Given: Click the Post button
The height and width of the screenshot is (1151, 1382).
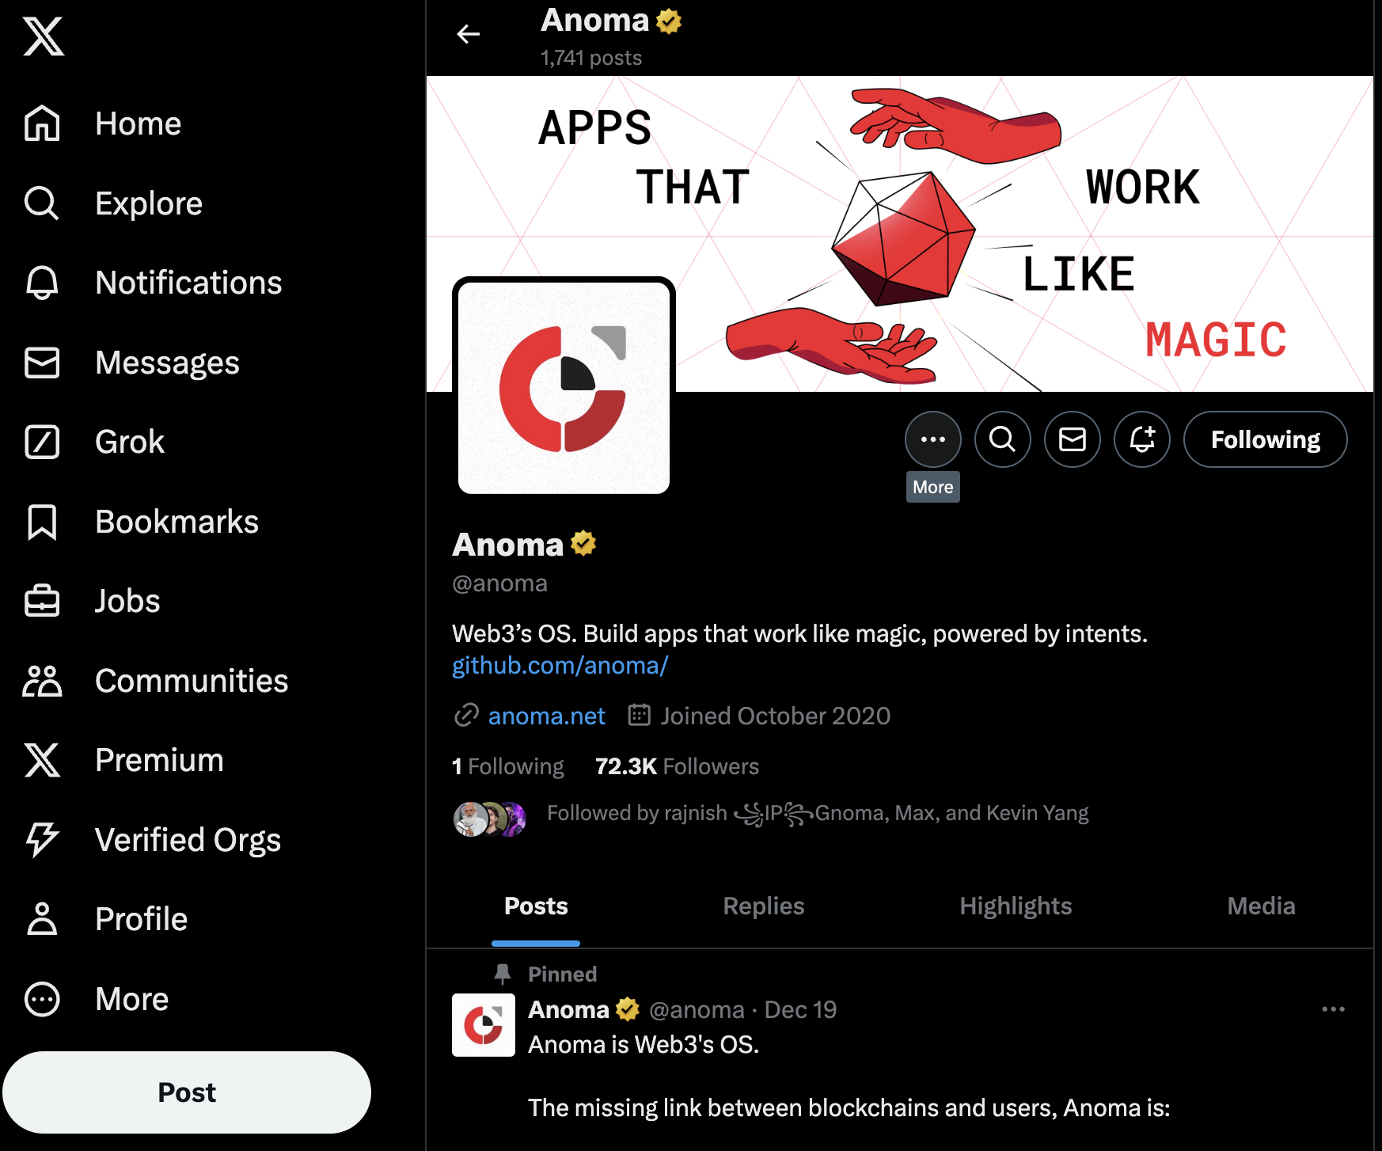Looking at the screenshot, I should (187, 1092).
